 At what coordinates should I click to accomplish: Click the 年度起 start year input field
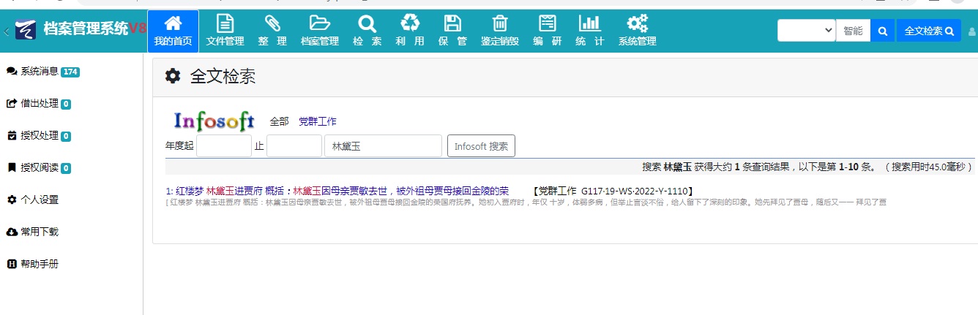[224, 145]
